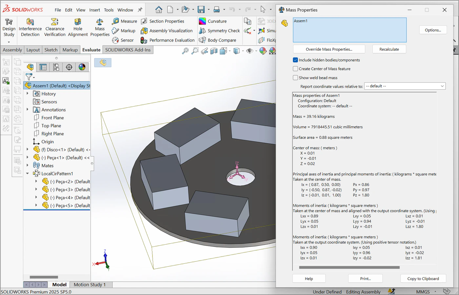
Task: Expand the Peça<2> pattern instance
Action: [x=36, y=181]
